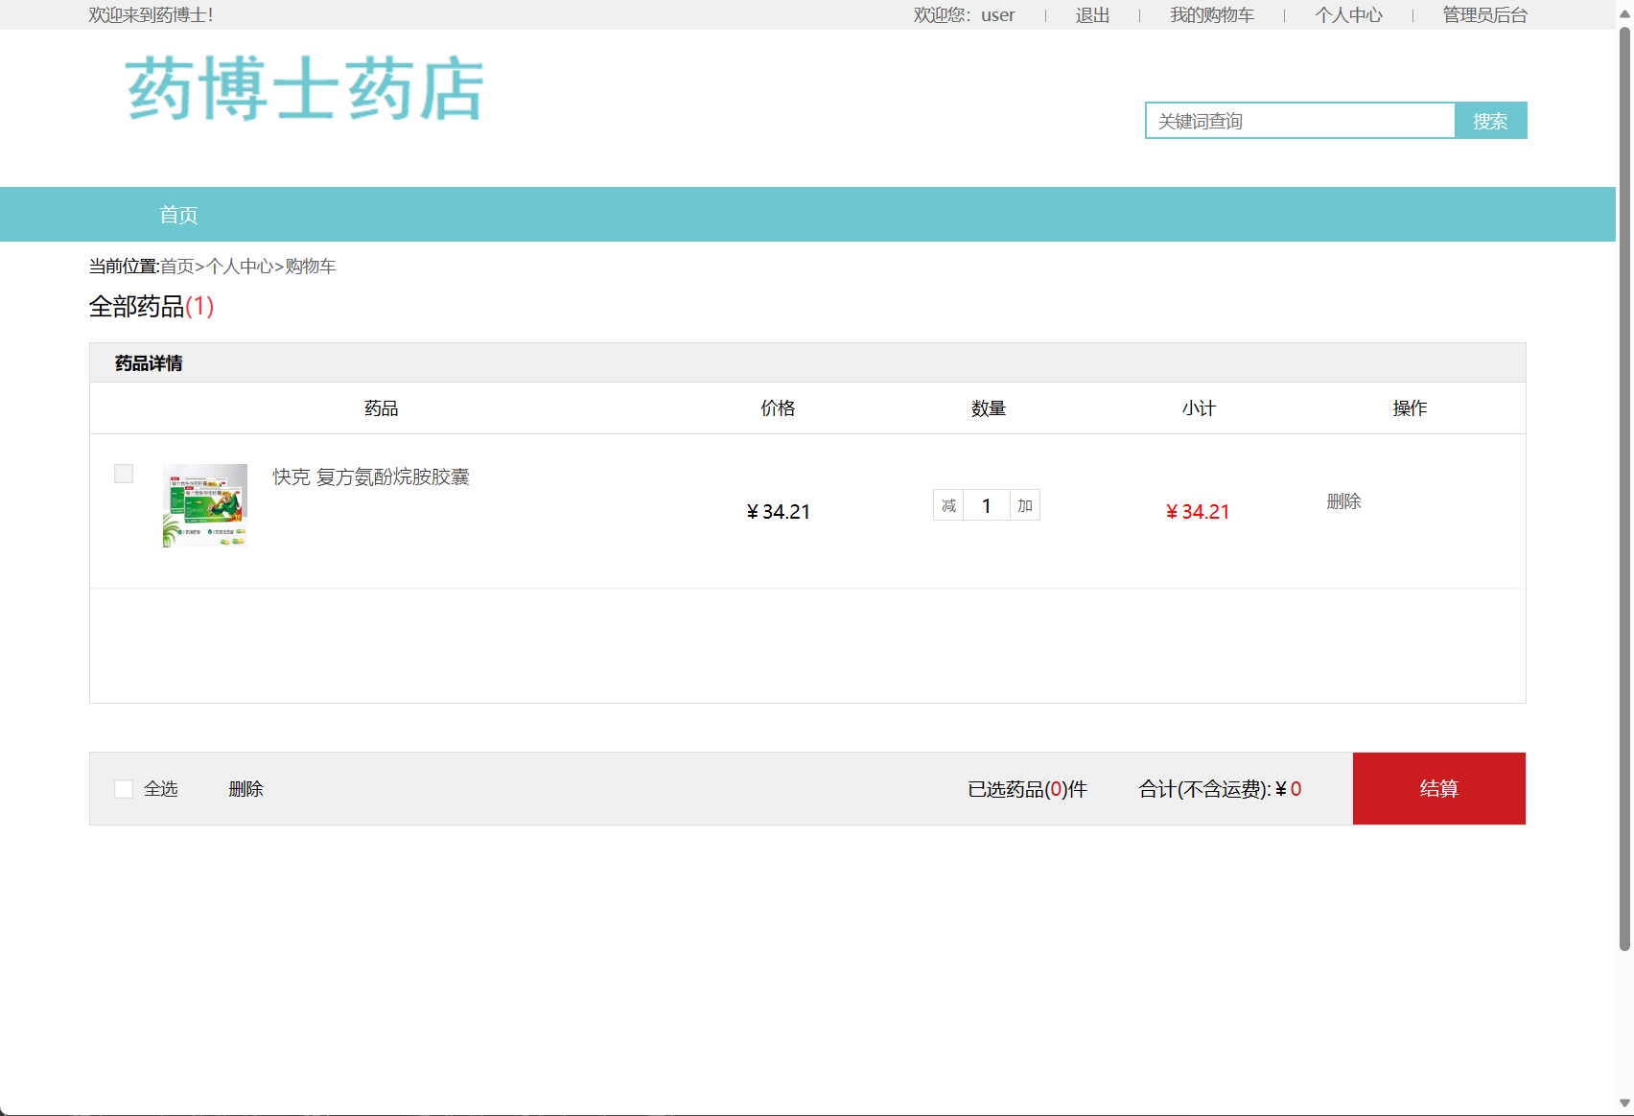The image size is (1634, 1116).
Task: Open the 首页 navigation tab
Action: click(x=179, y=214)
